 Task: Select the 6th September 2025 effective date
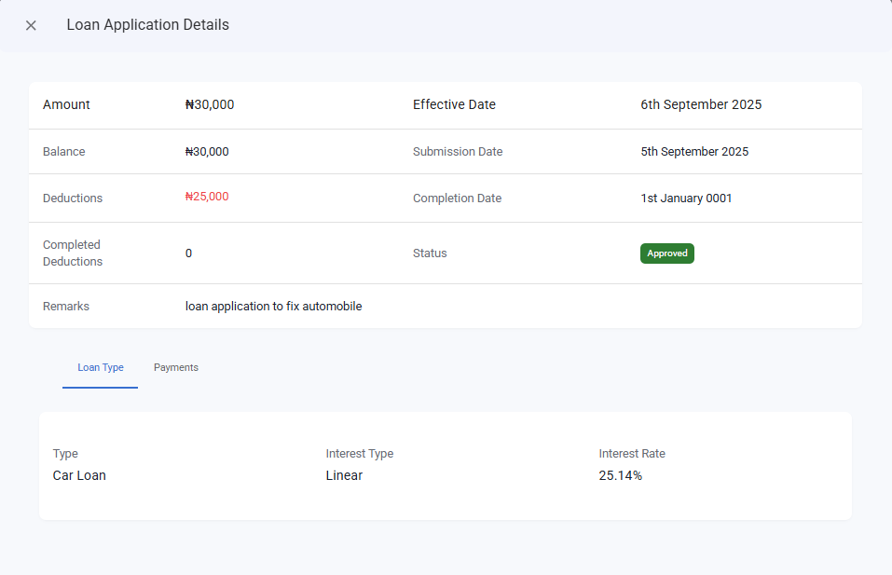click(x=701, y=104)
